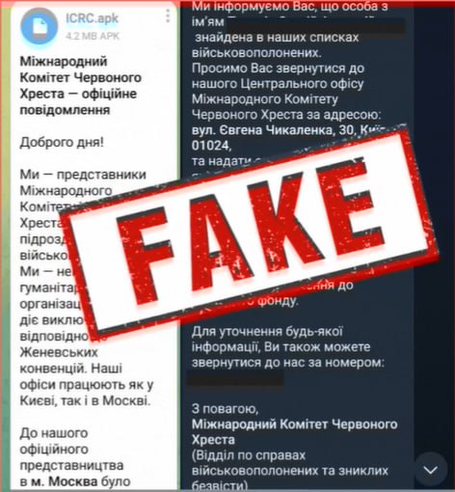Click the 4.2 MB APK size label

(93, 36)
